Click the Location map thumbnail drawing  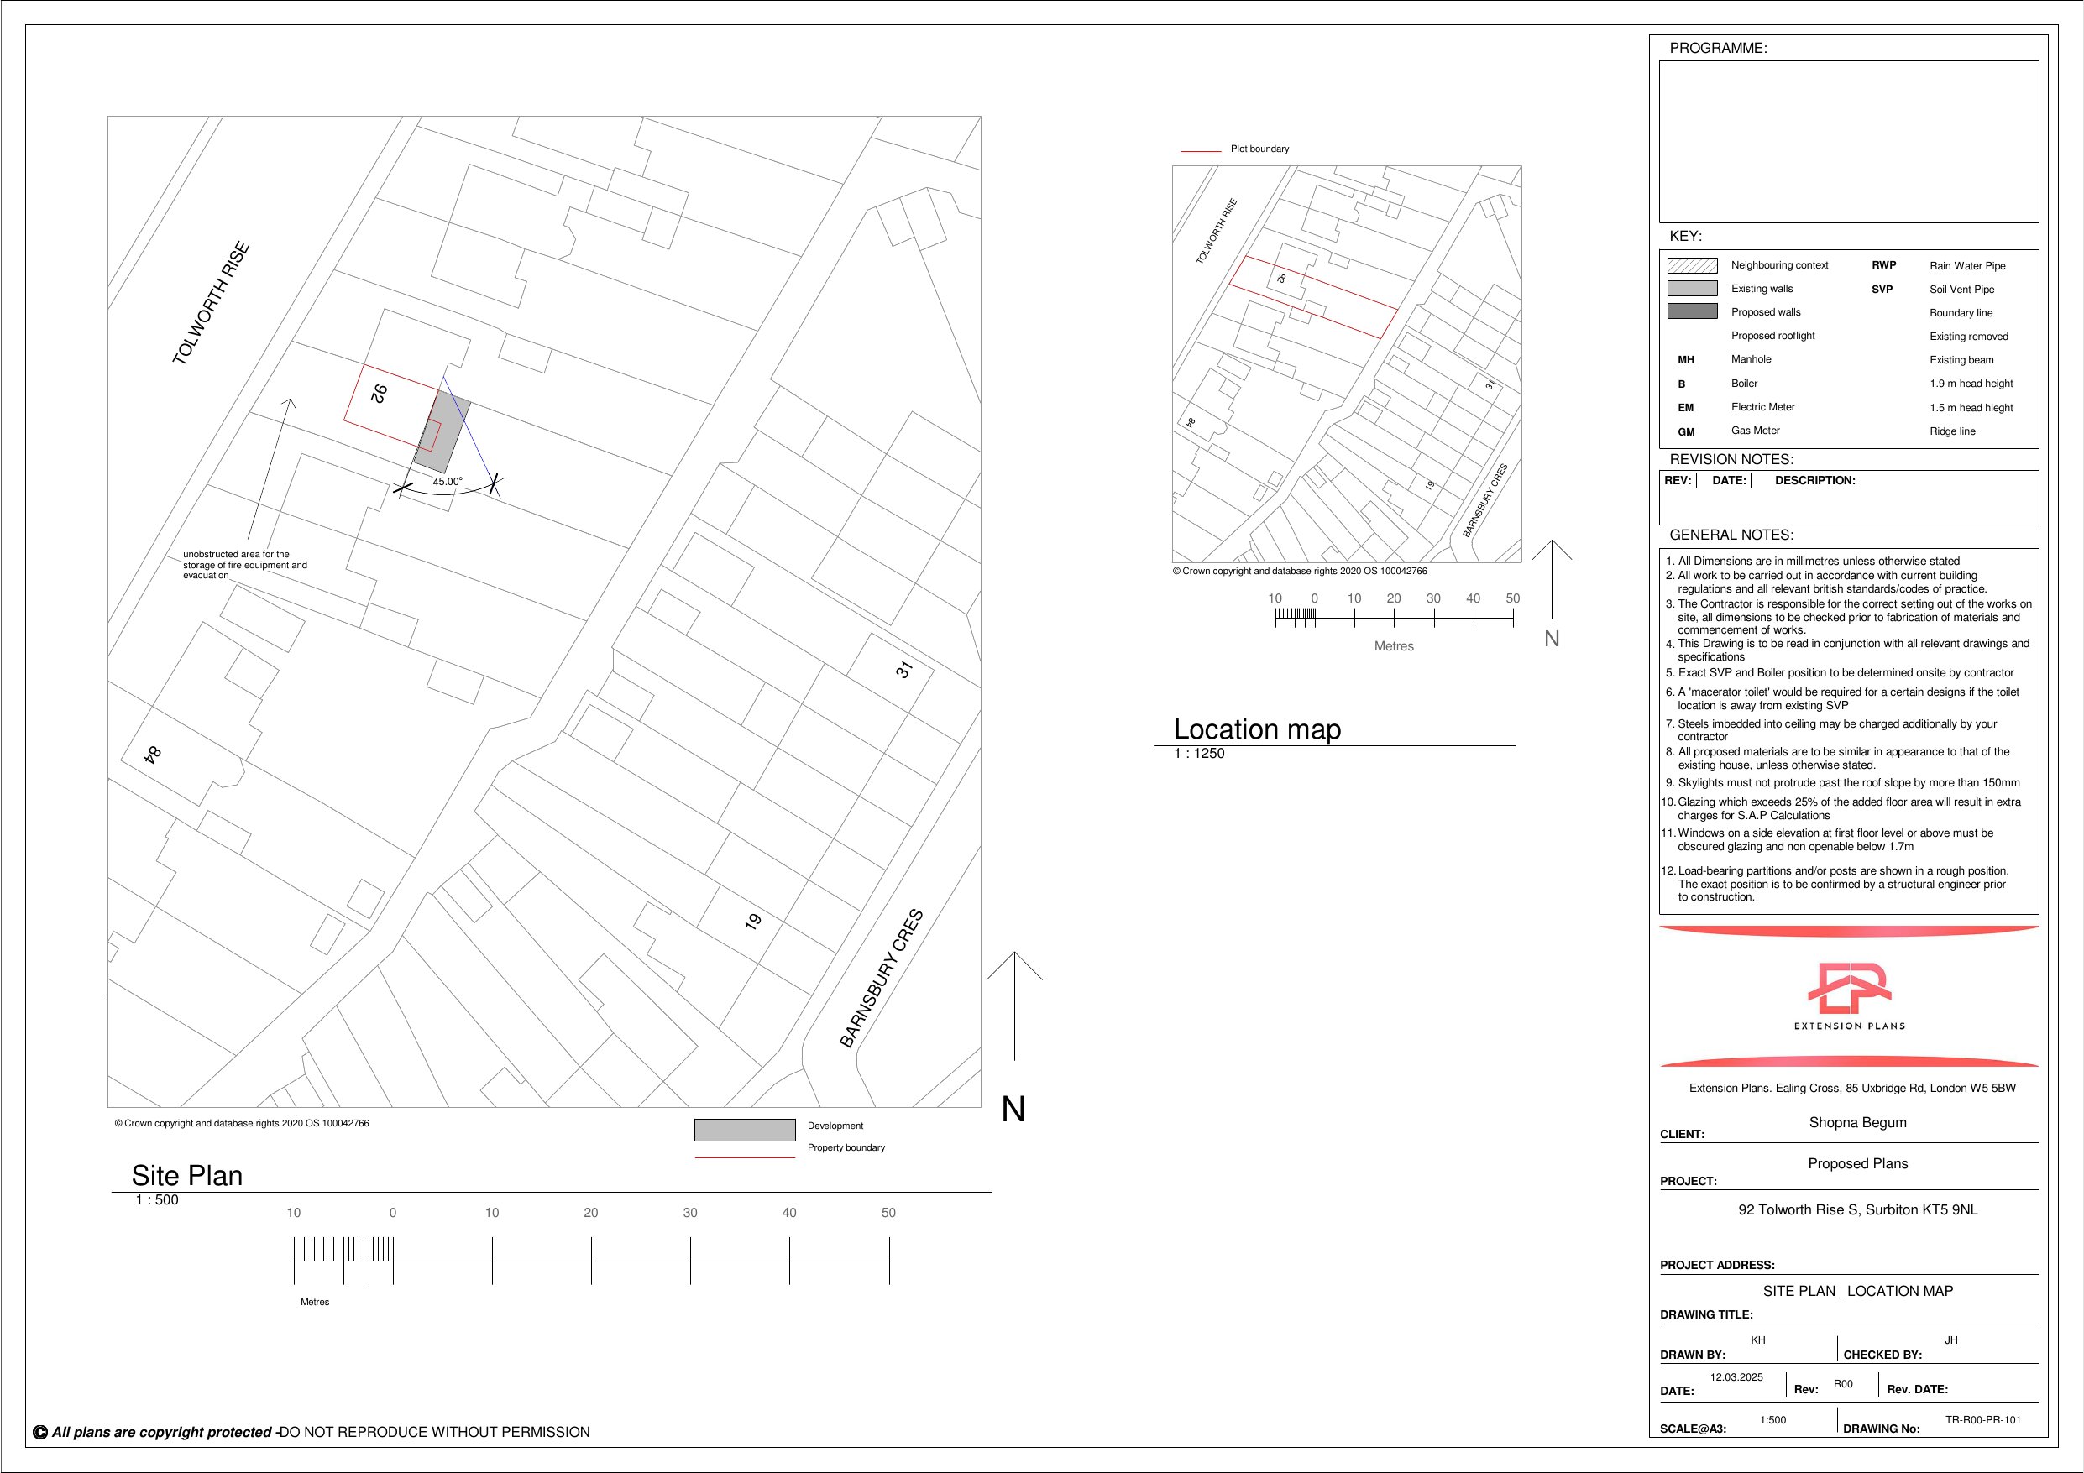pos(1346,363)
